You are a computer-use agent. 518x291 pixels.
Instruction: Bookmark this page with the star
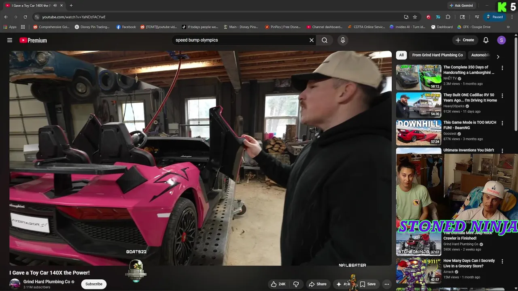pos(415,17)
